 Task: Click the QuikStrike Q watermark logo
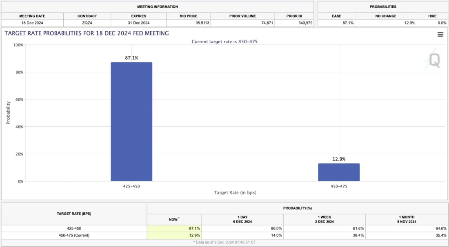(435, 60)
